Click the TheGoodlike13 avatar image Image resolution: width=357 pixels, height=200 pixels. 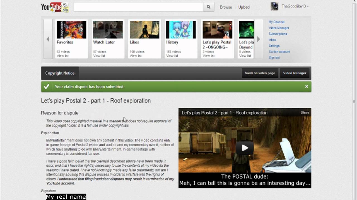(274, 6)
